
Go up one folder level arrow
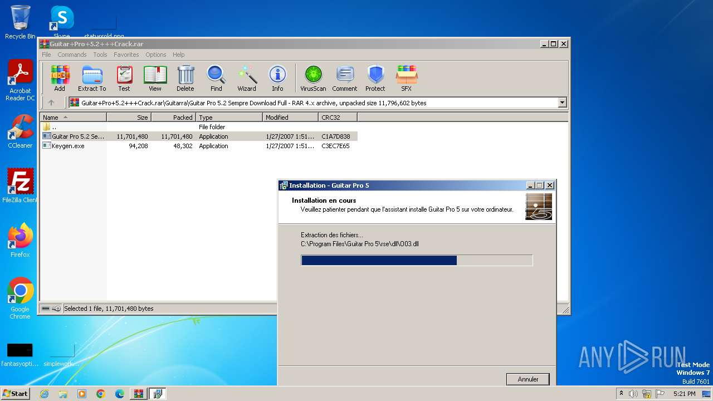pyautogui.click(x=51, y=102)
